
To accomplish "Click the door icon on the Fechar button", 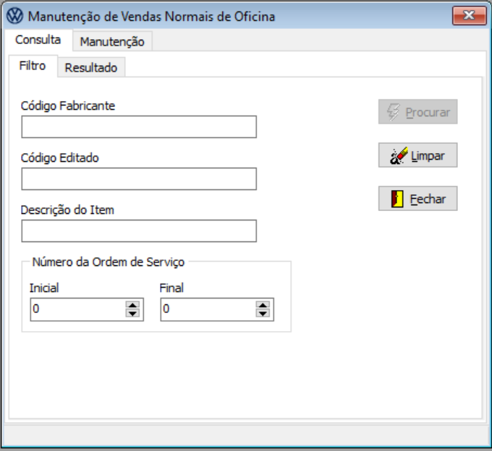I will click(x=397, y=199).
